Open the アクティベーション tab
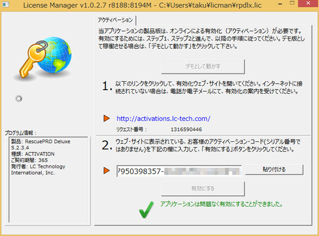 [x=115, y=20]
